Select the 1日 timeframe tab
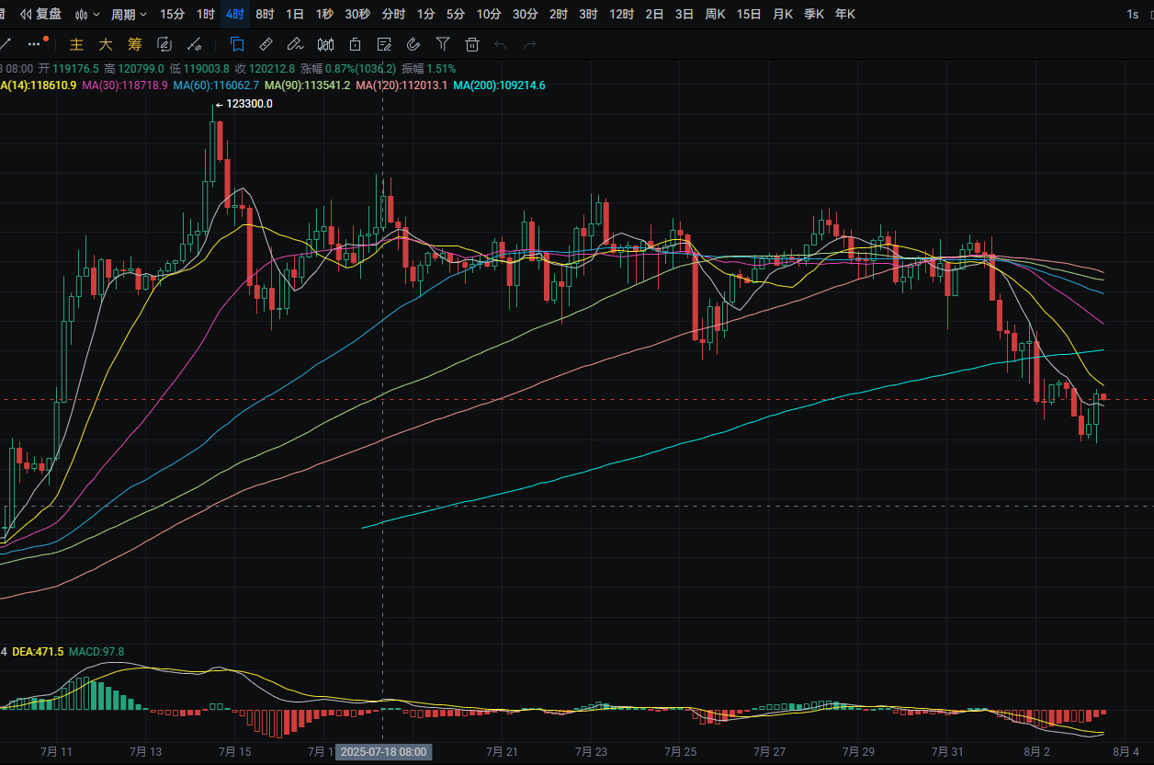 tap(295, 14)
